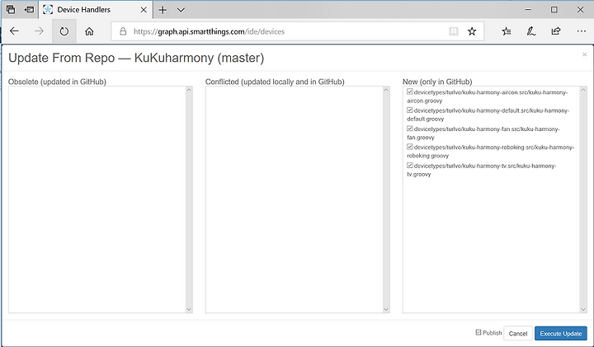Click the Share page icon
594x347 pixels.
click(556, 31)
